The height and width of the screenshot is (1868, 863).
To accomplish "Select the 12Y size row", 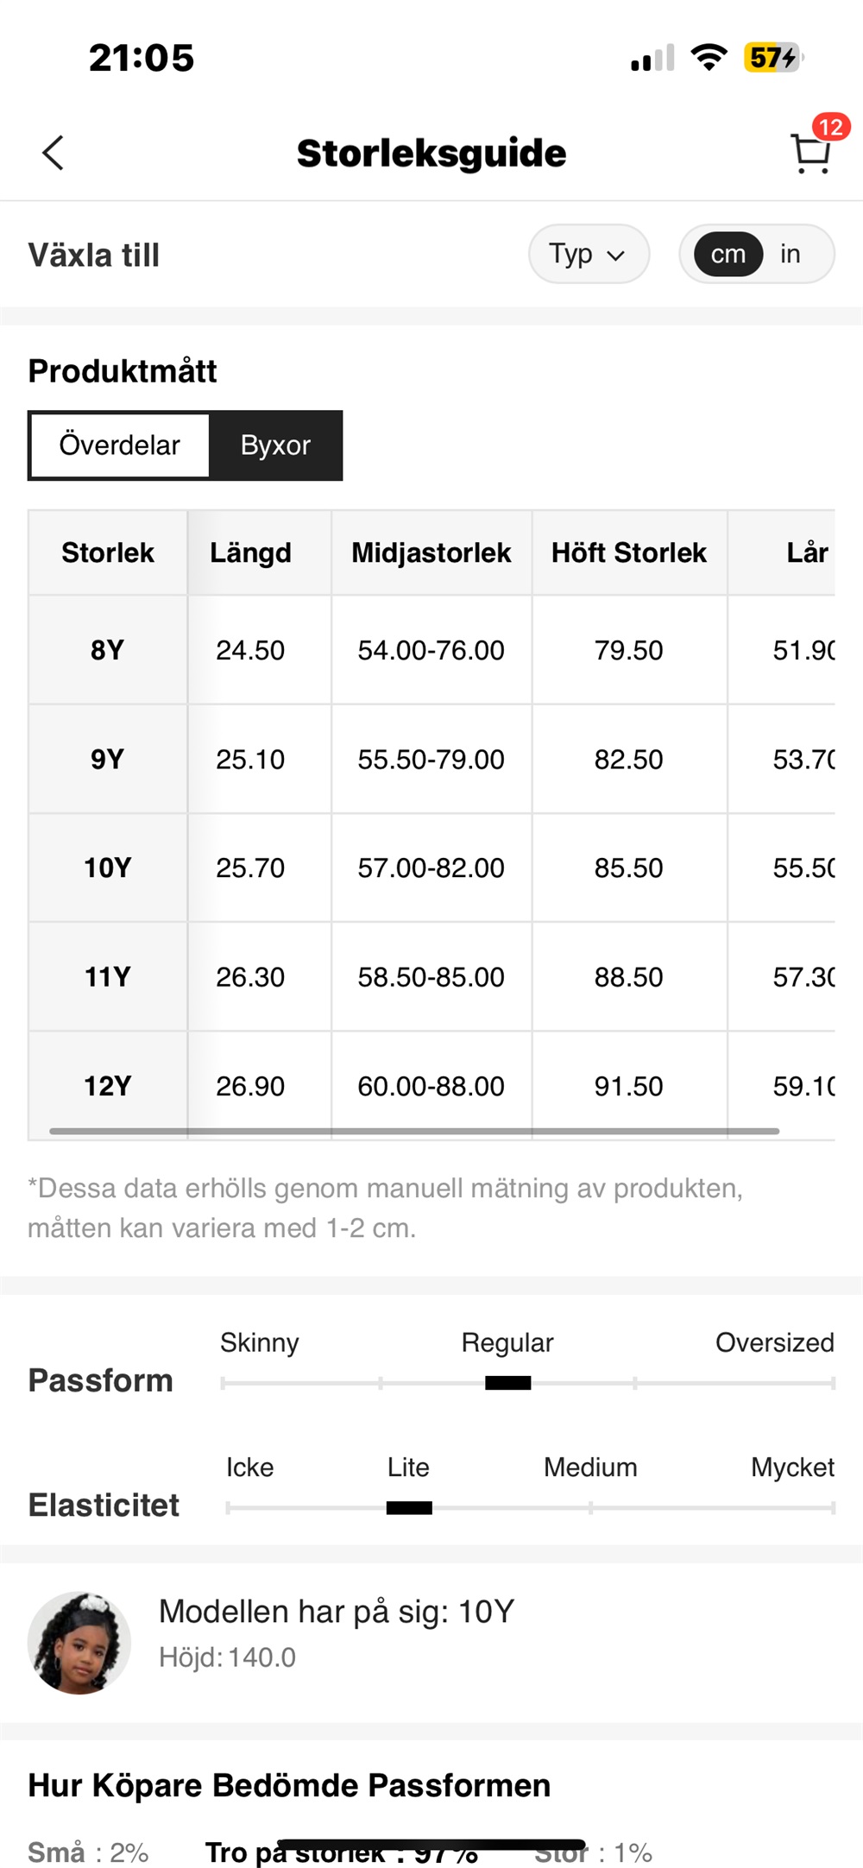I will coord(108,1085).
